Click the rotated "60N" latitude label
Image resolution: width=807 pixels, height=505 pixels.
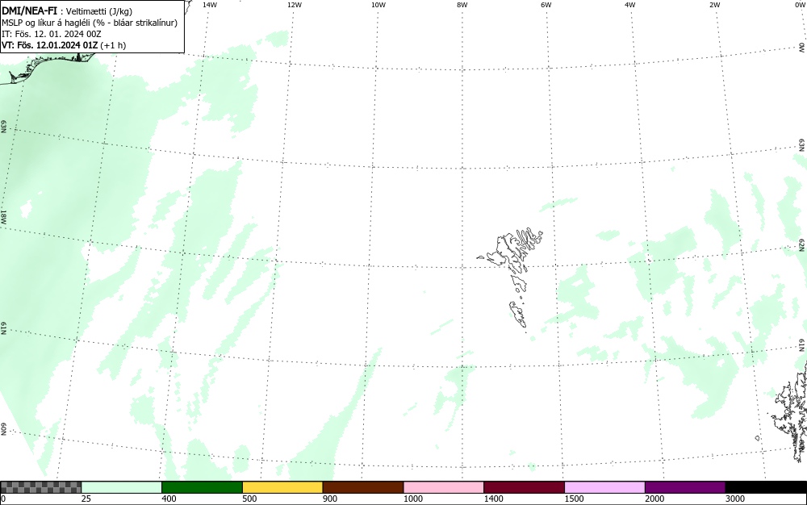[x=3, y=429]
